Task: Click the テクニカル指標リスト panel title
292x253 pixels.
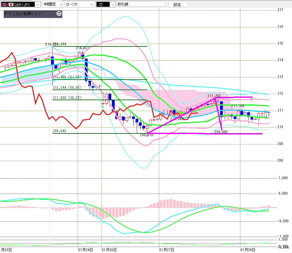Action: coord(23,14)
